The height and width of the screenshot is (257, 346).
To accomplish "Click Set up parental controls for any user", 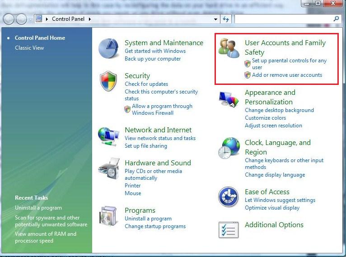I will (289, 64).
